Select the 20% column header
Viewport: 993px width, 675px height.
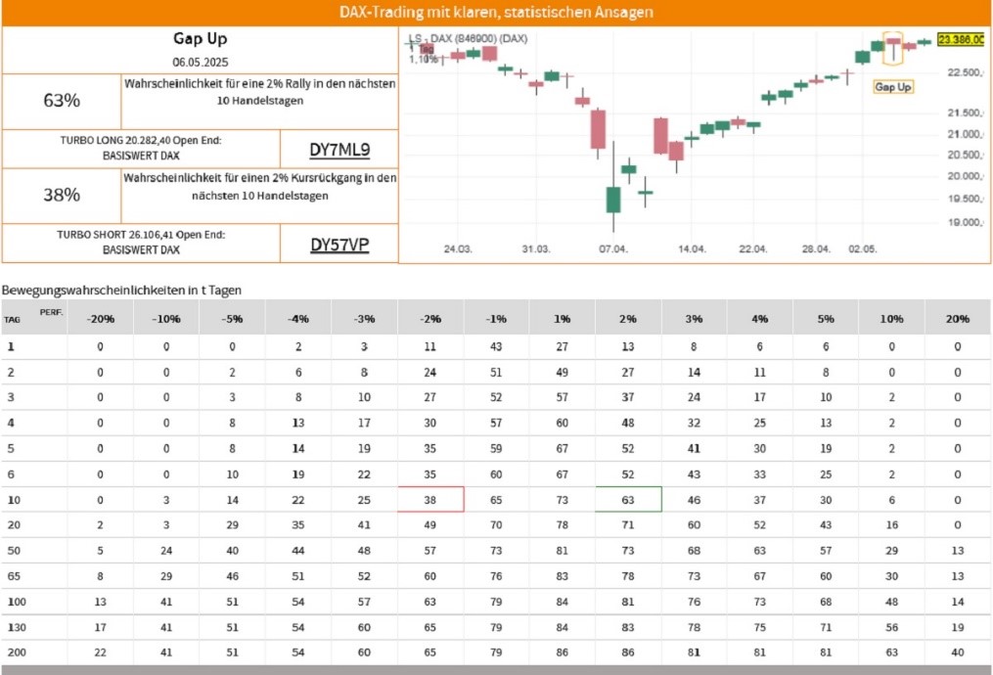[958, 319]
